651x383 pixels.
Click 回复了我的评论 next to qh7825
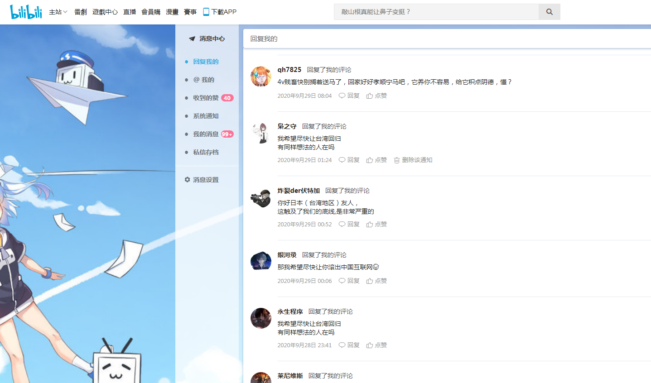pyautogui.click(x=329, y=70)
